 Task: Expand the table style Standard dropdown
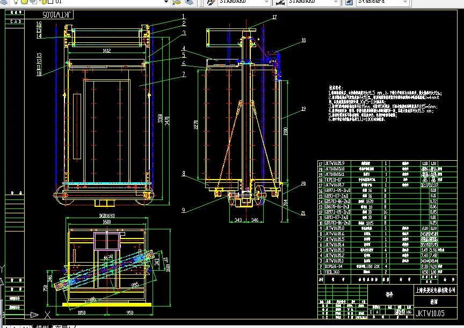405,2
